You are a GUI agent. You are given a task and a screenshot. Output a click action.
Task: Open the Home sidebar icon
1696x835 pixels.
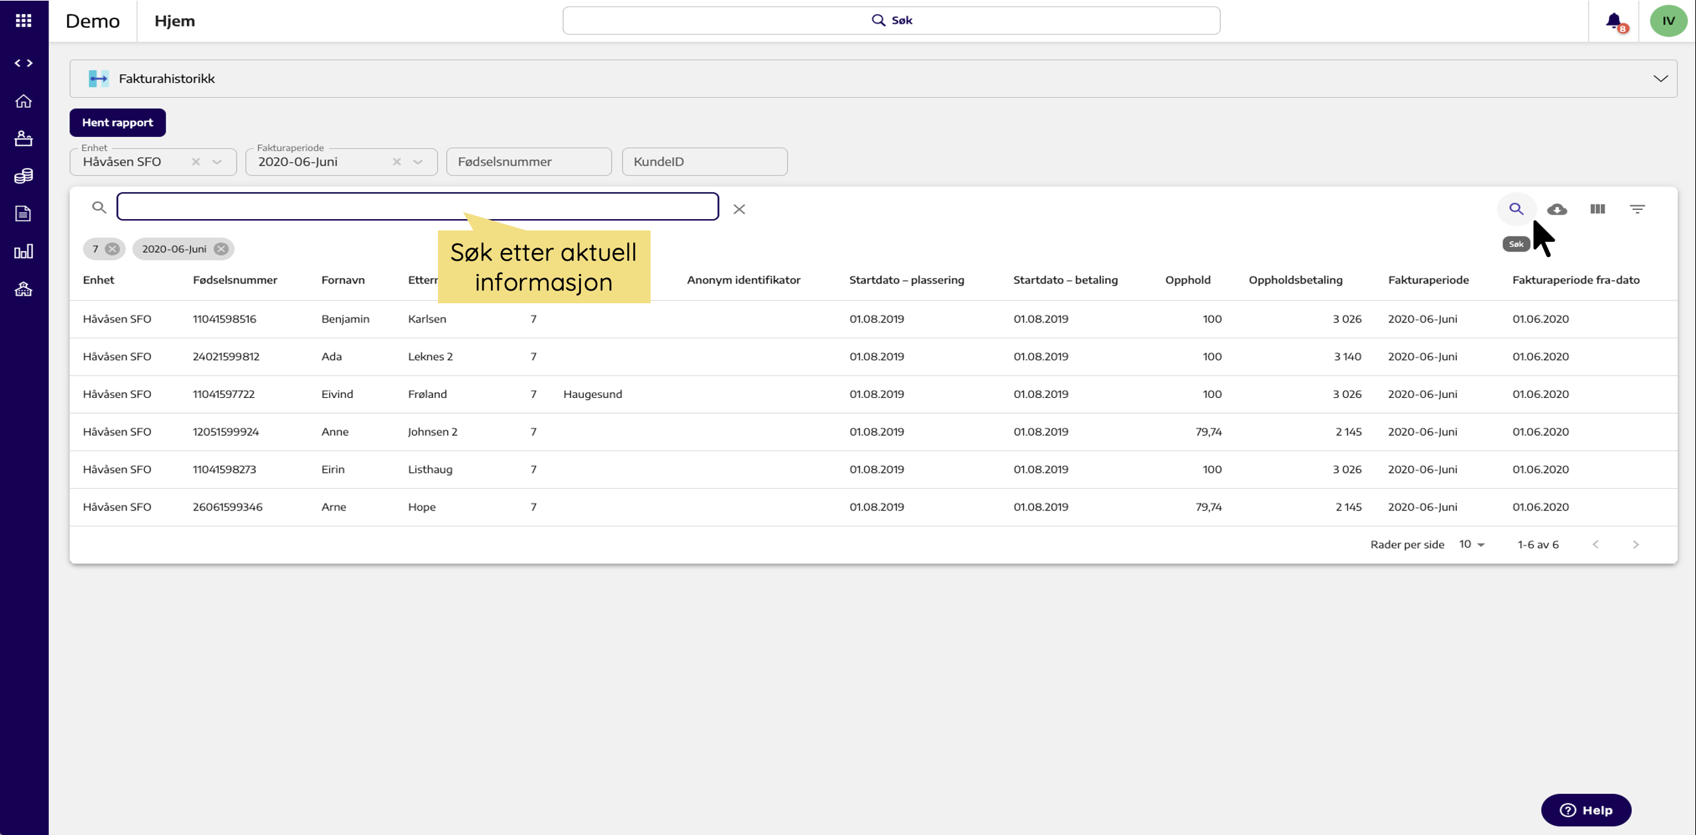point(24,101)
